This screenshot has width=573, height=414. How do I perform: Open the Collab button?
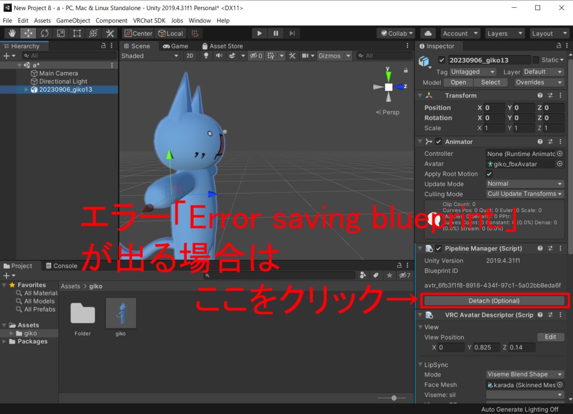point(396,33)
